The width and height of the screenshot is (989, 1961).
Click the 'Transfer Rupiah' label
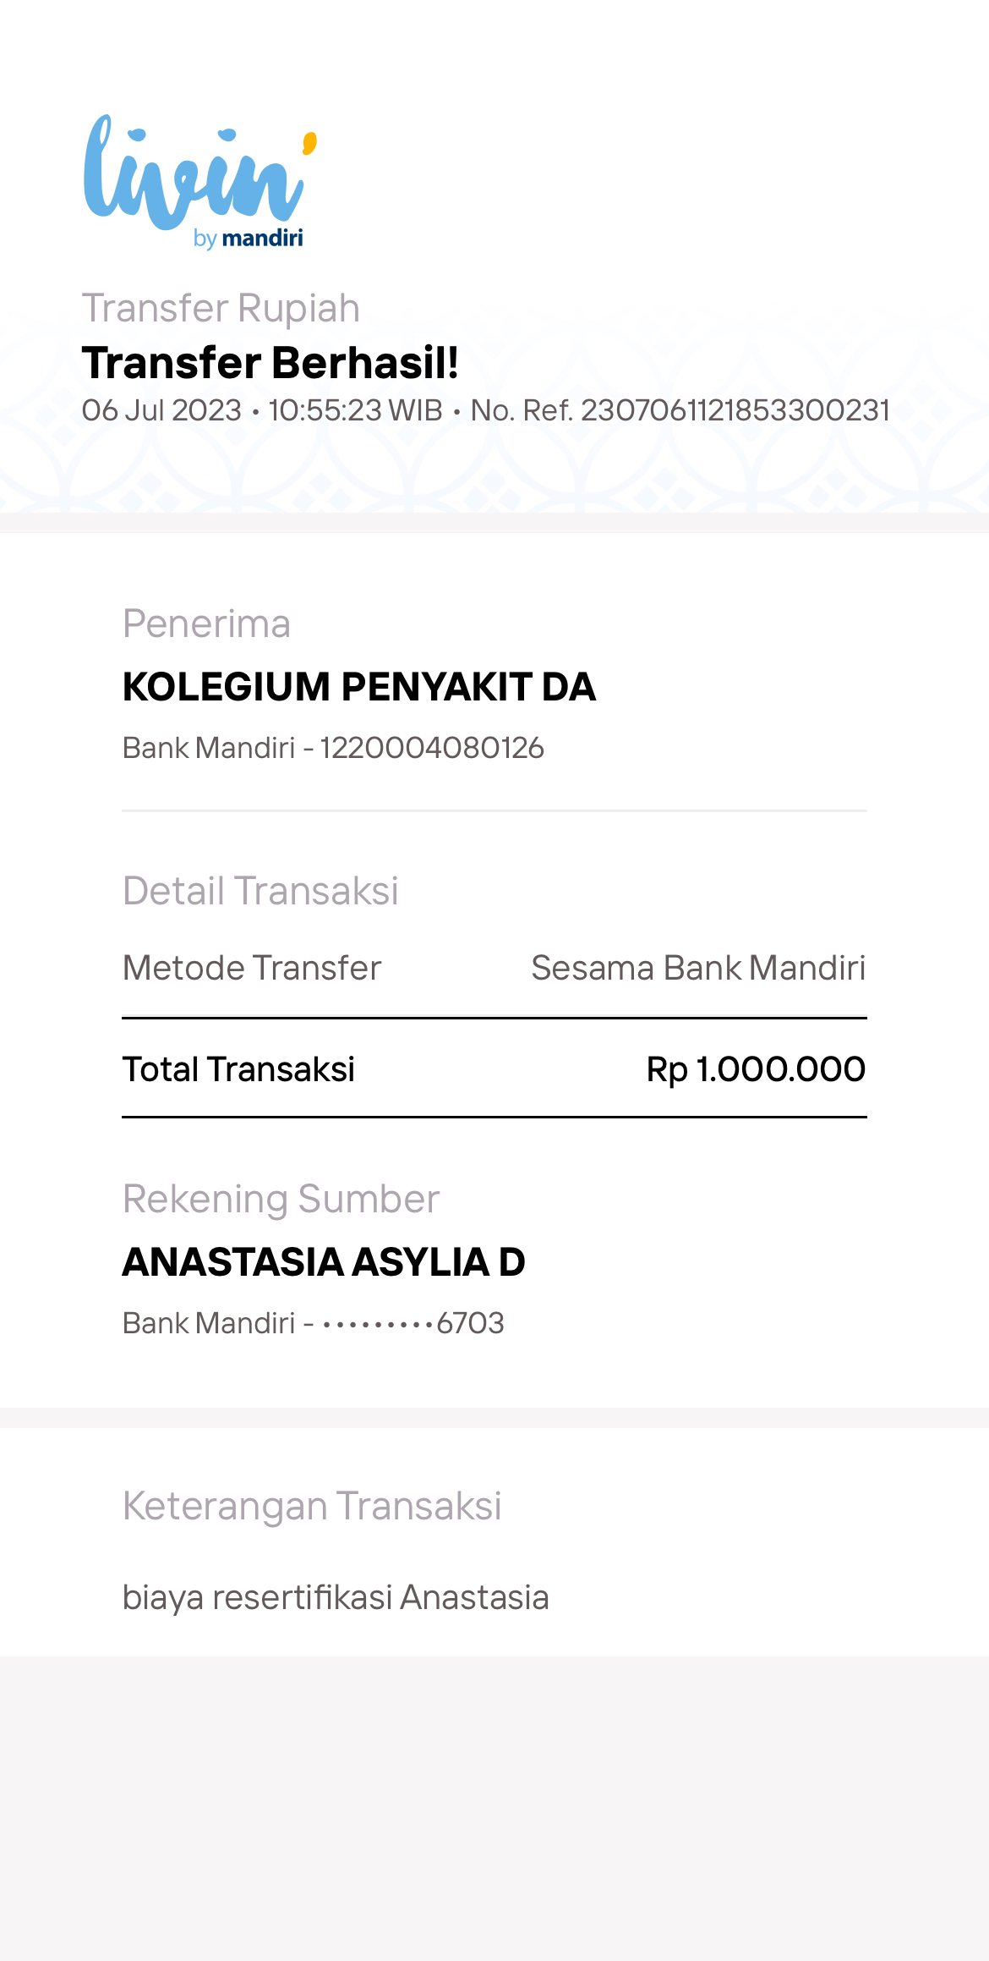coord(221,308)
